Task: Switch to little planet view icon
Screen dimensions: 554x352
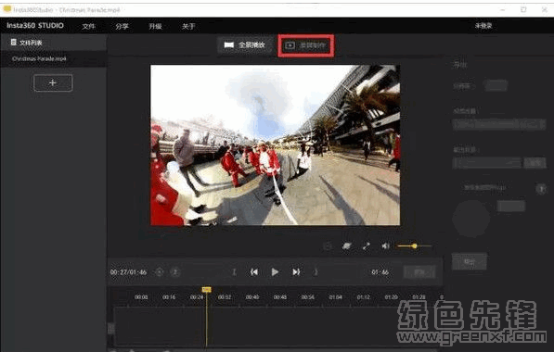Action: point(347,246)
